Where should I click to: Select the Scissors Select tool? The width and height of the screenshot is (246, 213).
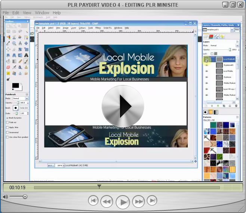14,37
